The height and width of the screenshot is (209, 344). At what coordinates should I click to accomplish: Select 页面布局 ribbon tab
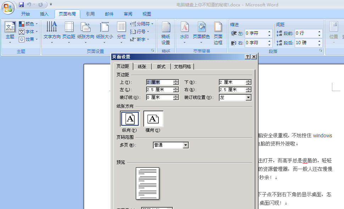tap(67, 14)
